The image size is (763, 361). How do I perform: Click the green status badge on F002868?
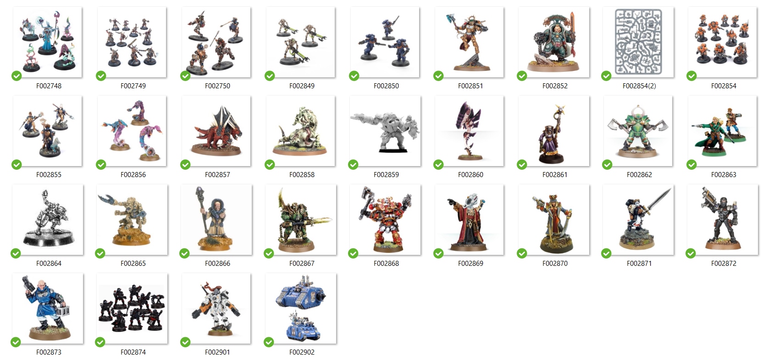pos(353,253)
